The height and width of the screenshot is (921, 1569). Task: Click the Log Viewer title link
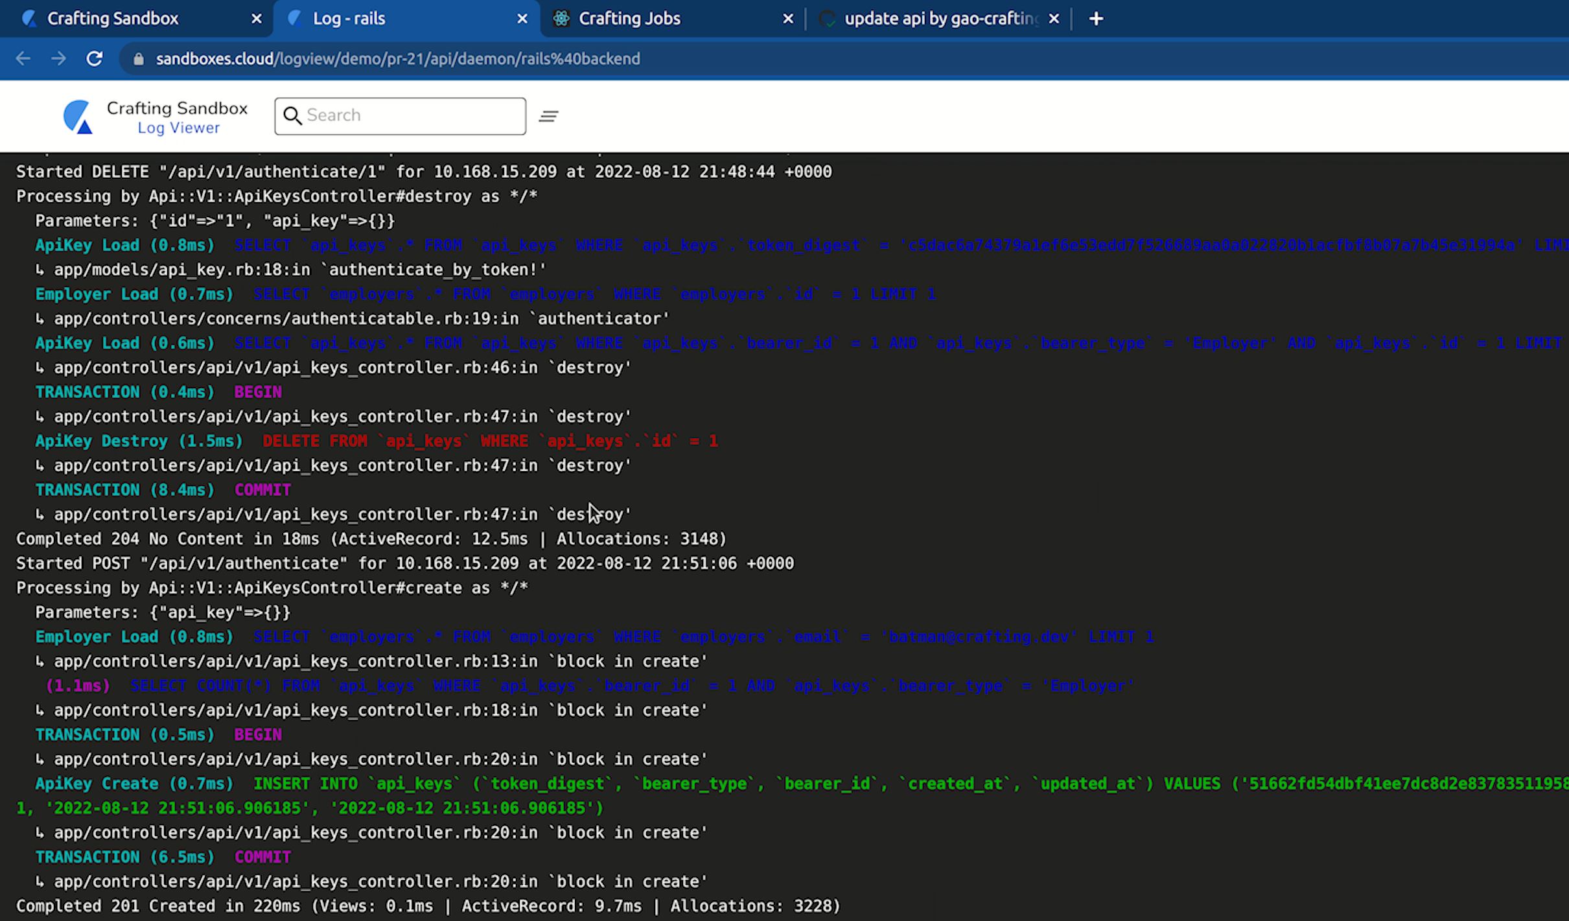coord(178,128)
